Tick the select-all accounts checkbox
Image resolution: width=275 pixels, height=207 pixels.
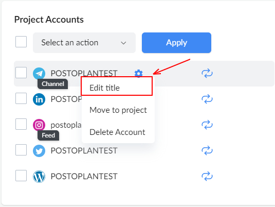[21, 42]
